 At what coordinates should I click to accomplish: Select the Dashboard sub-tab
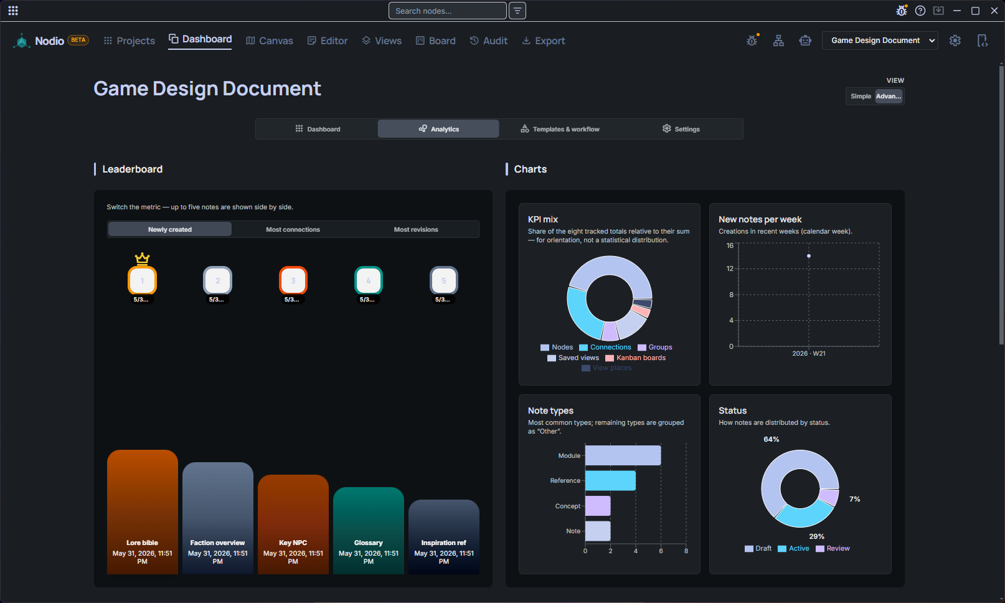pos(318,129)
